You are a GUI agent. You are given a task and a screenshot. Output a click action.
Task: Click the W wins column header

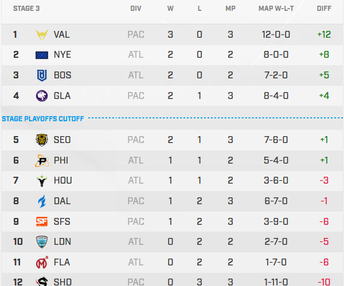point(170,9)
